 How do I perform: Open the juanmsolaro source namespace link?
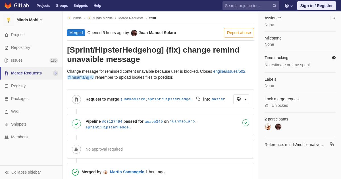[x=133, y=99]
